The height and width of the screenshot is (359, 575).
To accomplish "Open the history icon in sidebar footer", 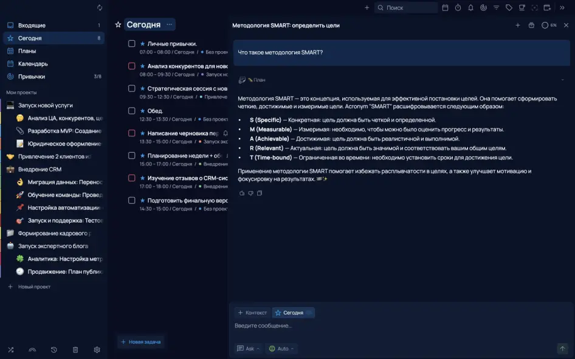I will [54, 350].
